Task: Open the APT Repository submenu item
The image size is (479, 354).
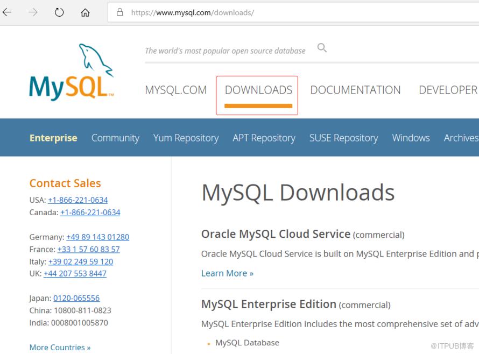Action: coord(264,138)
